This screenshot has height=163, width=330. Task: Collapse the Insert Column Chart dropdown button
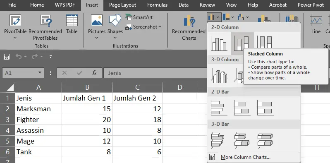[214, 17]
